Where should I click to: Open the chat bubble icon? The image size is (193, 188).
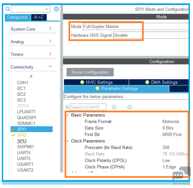tap(181, 173)
